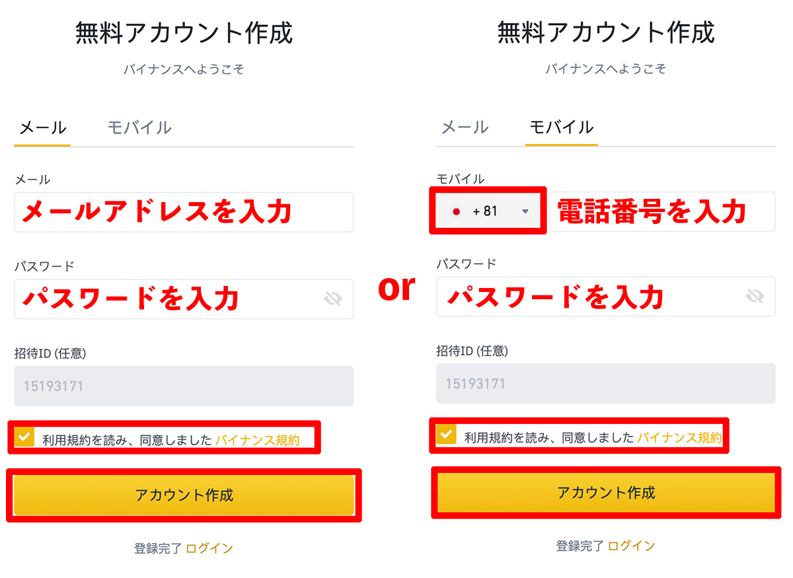The height and width of the screenshot is (578, 793).
Task: Toggle password visibility eye in right form
Action: click(x=755, y=296)
